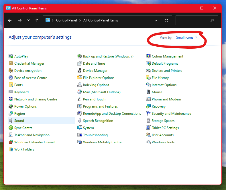226x190 pixels.
Task: Expand chevron after Control Panel breadcrumb
Action: tap(80, 20)
